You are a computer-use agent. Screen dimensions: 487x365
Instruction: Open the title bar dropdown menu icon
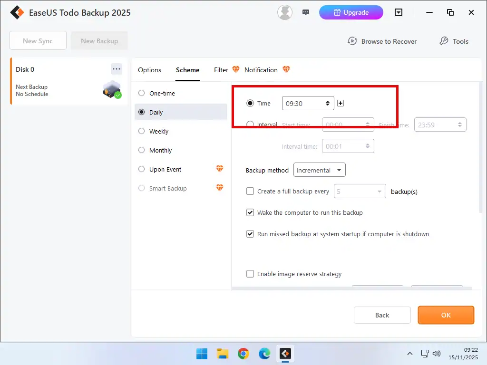point(399,12)
